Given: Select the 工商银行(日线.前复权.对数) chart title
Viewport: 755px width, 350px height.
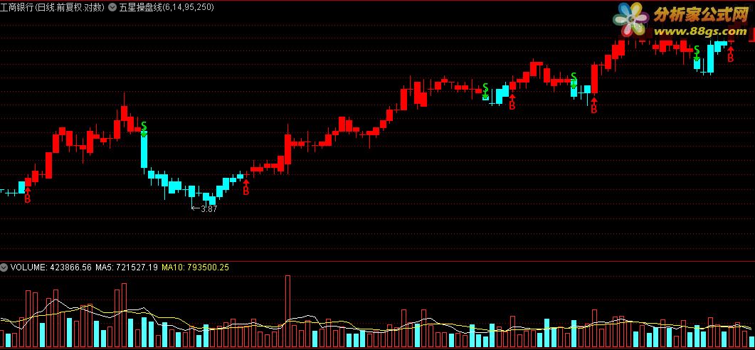Looking at the screenshot, I should 53,7.
